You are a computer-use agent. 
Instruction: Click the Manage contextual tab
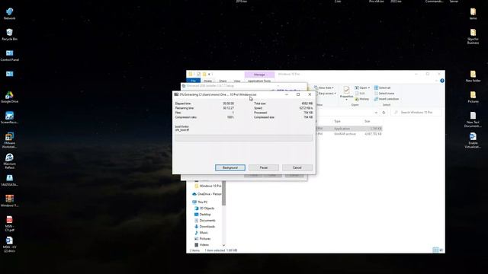tap(259, 75)
